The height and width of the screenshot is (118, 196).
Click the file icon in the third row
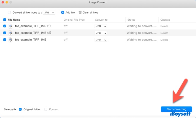point(10,40)
